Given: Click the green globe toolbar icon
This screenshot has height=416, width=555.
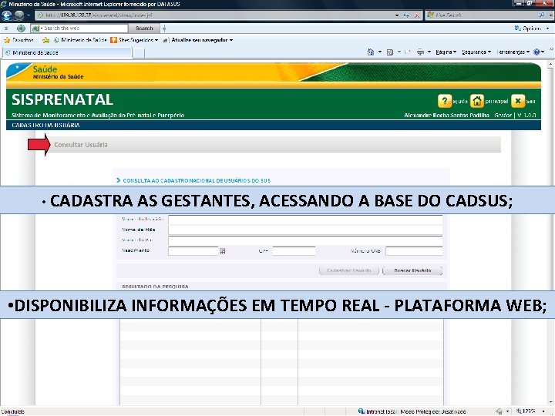Looking at the screenshot, I should [22, 28].
